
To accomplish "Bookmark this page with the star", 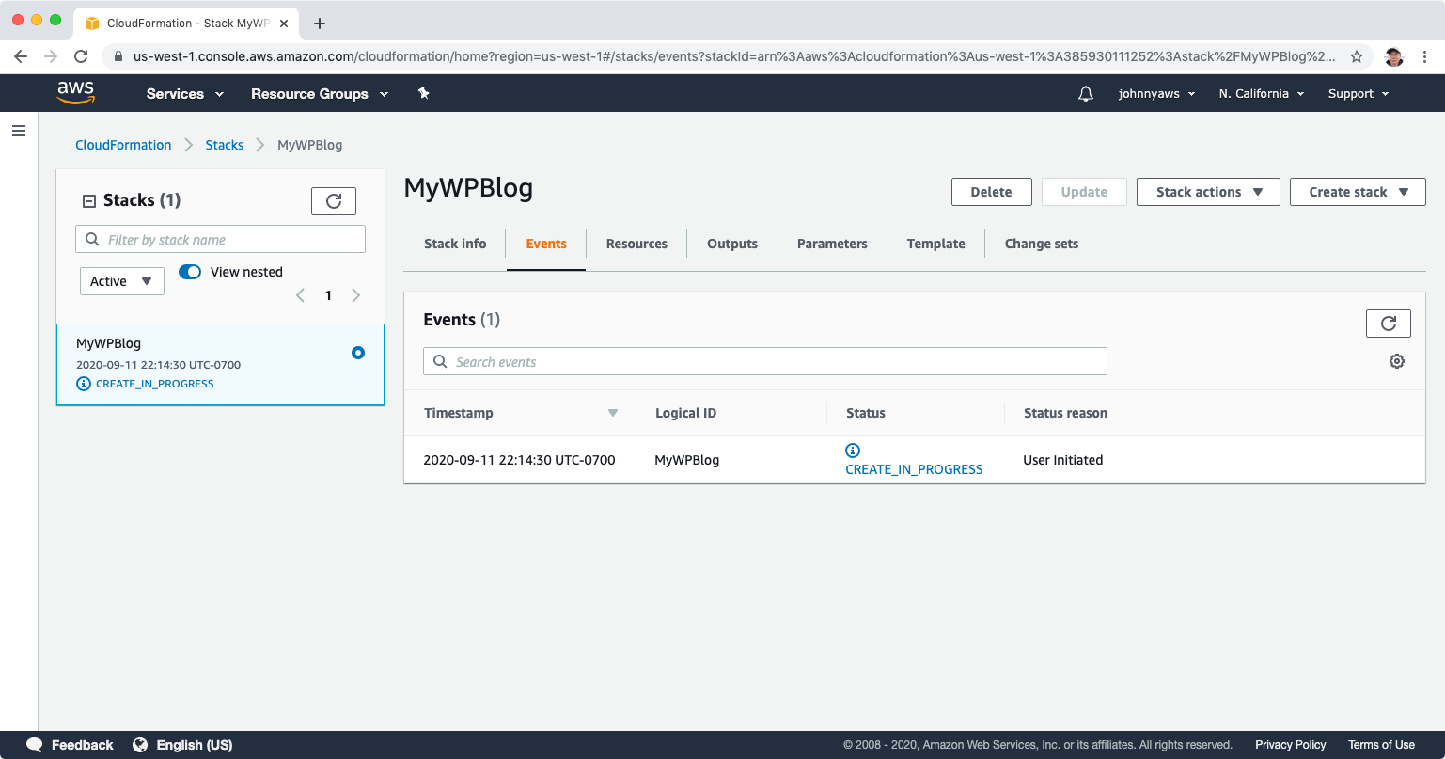I will tap(1357, 56).
